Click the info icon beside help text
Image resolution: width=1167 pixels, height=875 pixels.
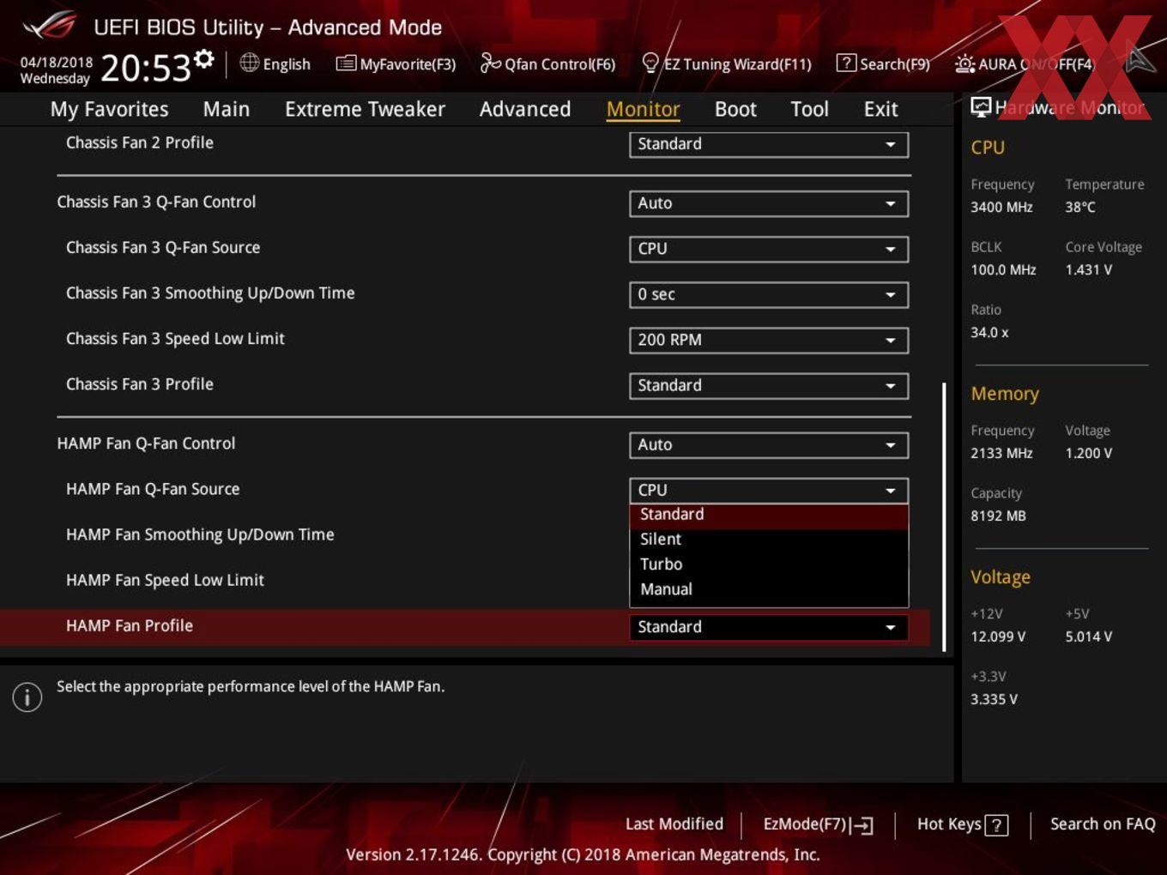(x=27, y=697)
